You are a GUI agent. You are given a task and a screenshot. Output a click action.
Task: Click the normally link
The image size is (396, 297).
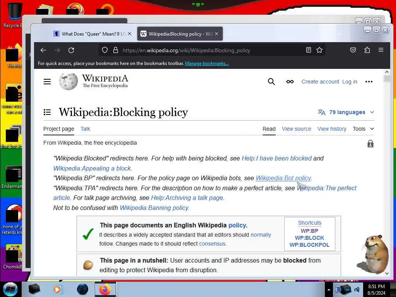[x=261, y=235]
